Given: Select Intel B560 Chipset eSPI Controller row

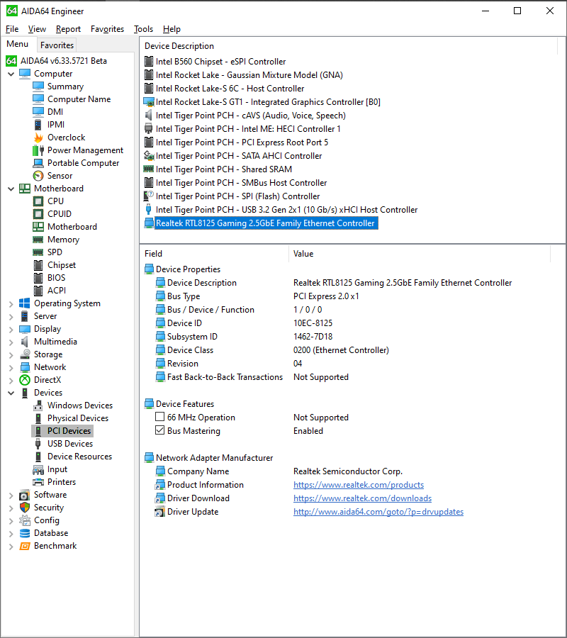Looking at the screenshot, I should (220, 62).
